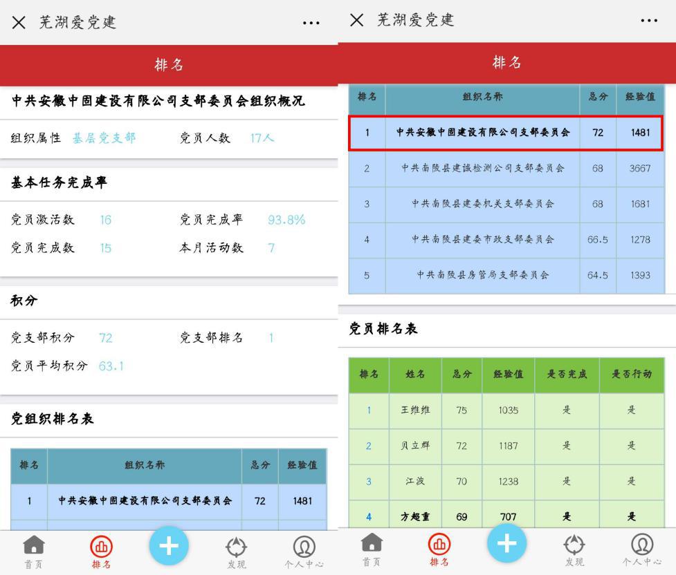Click rank 1 link for 王维维

pos(369,410)
